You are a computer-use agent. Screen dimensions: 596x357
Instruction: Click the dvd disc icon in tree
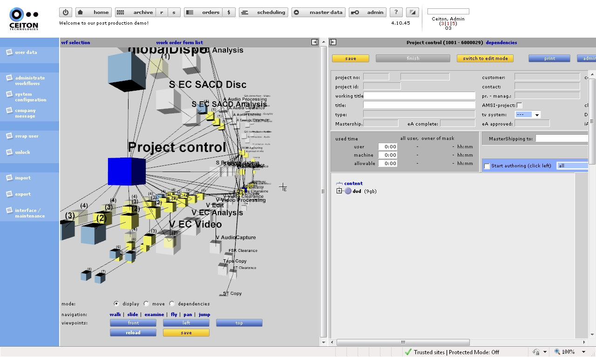click(348, 191)
